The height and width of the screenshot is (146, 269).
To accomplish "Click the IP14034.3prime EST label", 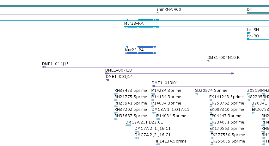I will (166, 103).
